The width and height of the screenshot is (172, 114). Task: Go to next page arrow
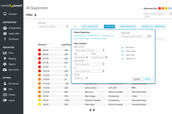[x=94, y=110]
